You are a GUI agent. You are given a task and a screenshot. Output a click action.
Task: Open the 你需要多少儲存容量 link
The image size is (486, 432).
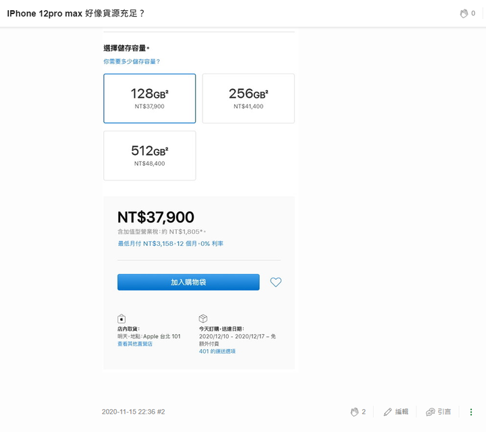[132, 61]
